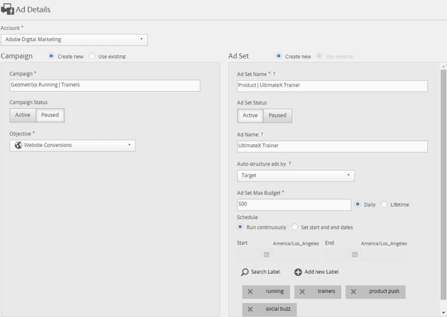The width and height of the screenshot is (447, 317).
Task: Select Use existing campaign option
Action: (x=92, y=56)
